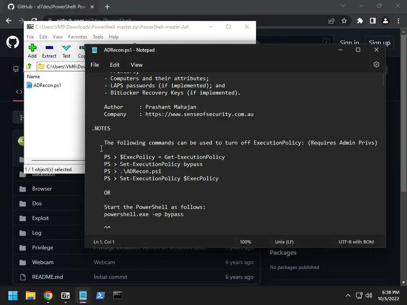
Task: Click Chrome page scrollbar thumb
Action: click(403, 113)
